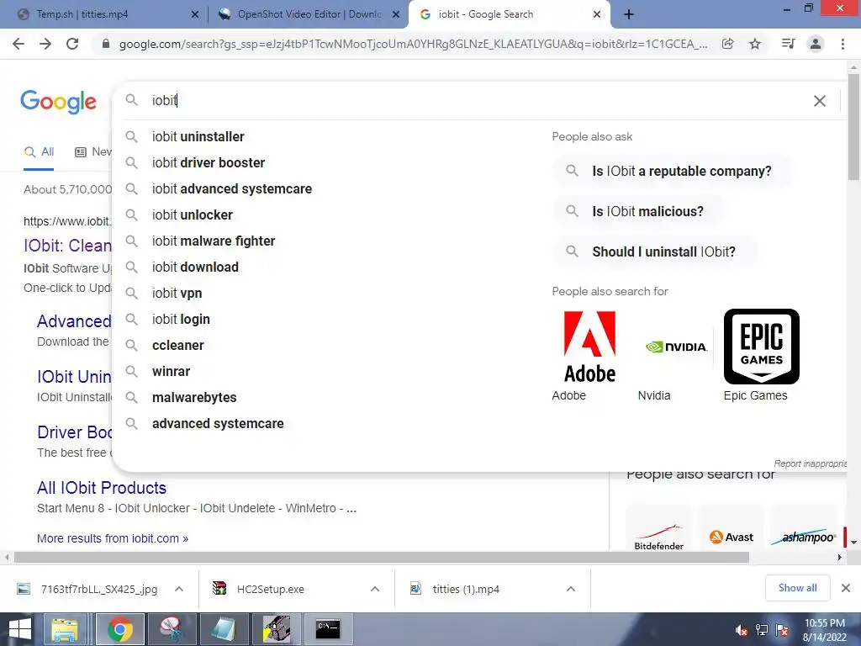Switch to the Temp.sh tab
Viewport: 861px width, 646px height.
point(104,15)
